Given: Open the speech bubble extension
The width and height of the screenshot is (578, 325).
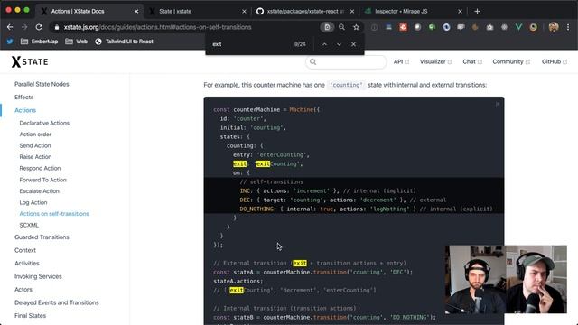Looking at the screenshot, I should pos(461,27).
